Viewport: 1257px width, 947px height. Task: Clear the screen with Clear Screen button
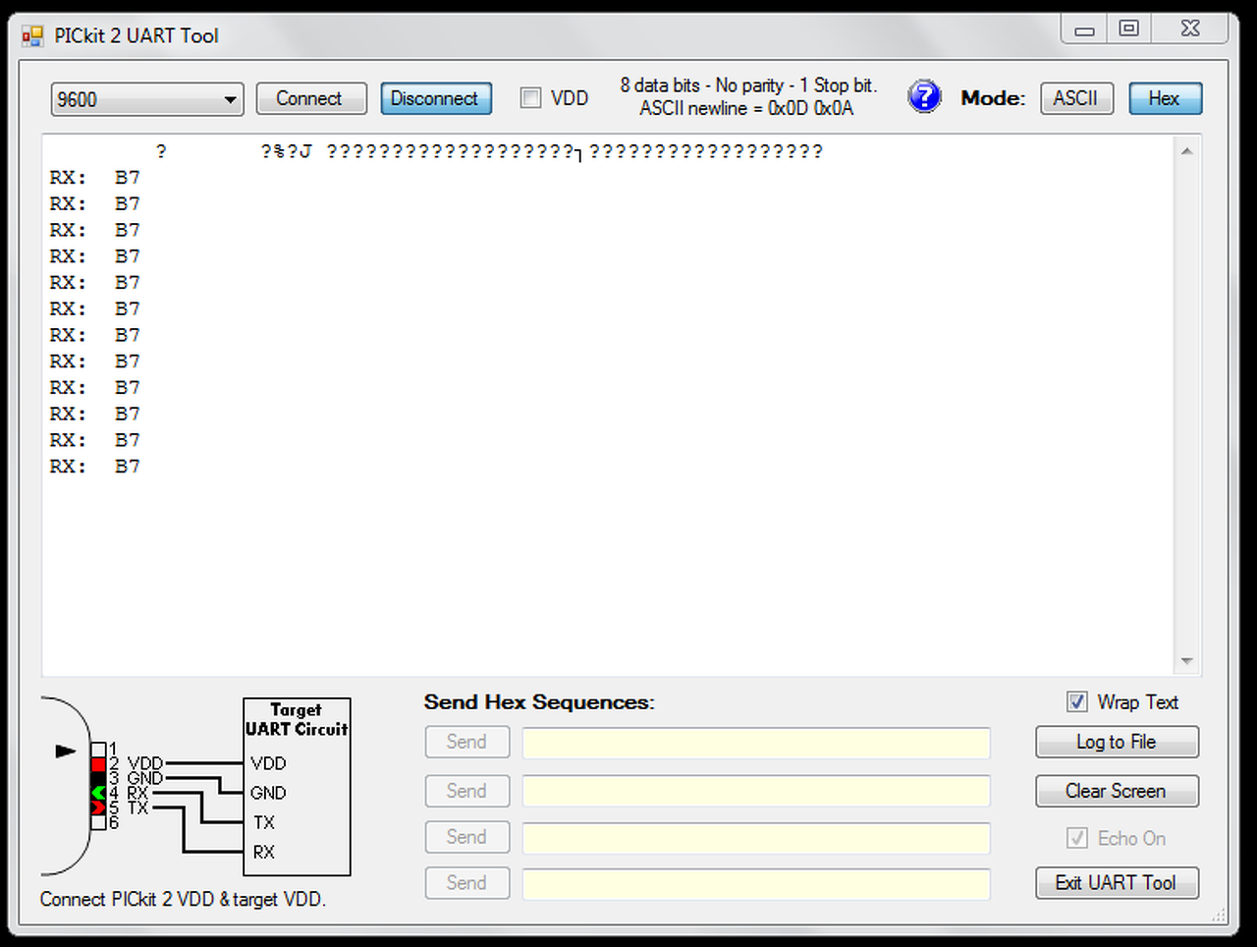coord(1117,791)
